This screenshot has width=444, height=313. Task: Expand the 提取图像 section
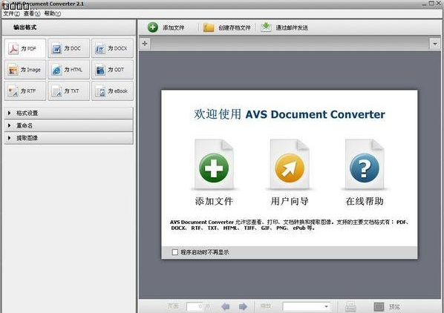(68, 138)
